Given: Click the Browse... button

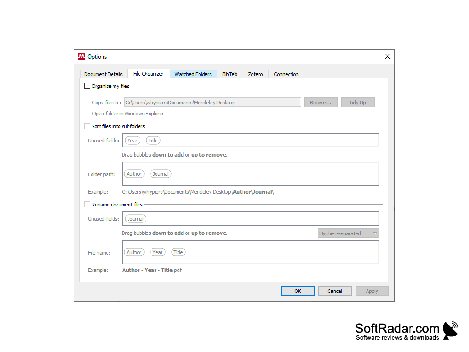Looking at the screenshot, I should [x=321, y=103].
